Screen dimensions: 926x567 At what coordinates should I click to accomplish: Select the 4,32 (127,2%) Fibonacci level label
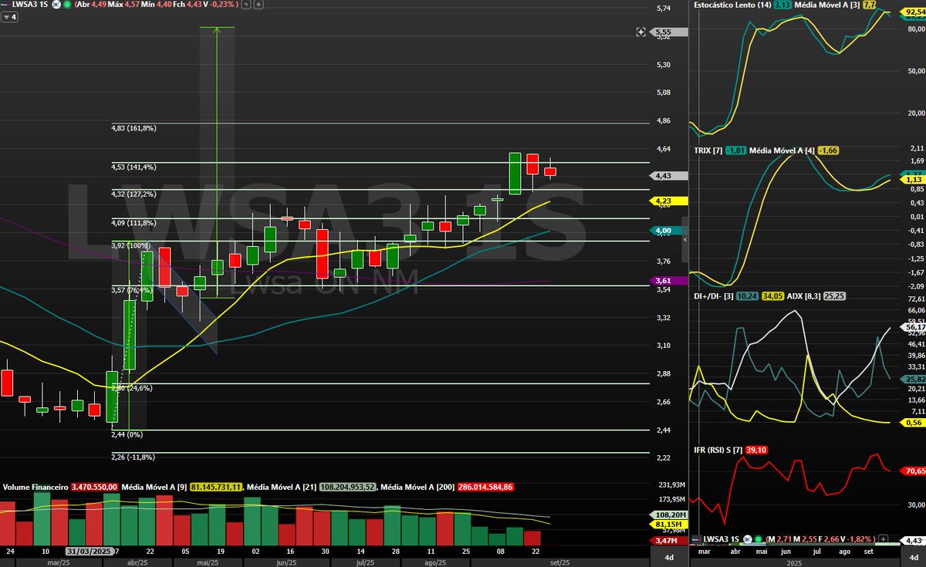click(133, 194)
